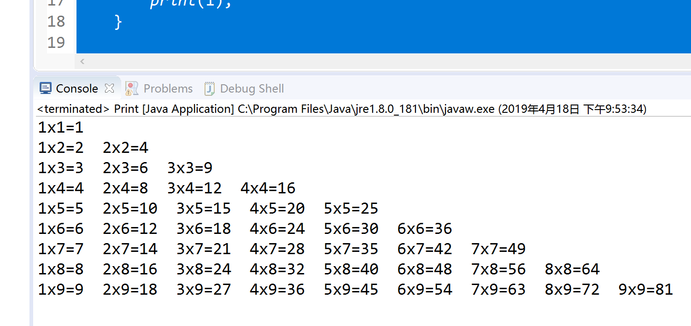This screenshot has width=691, height=326.
Task: Click console output 3x8=24
Action: [x=204, y=269]
